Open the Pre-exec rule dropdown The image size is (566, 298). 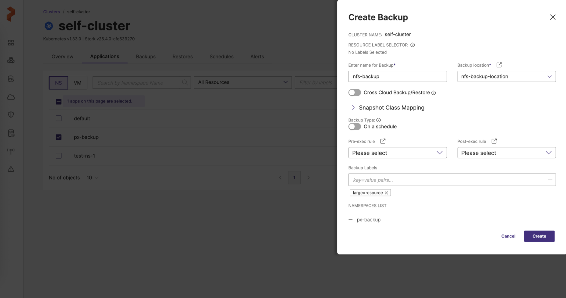coord(397,153)
